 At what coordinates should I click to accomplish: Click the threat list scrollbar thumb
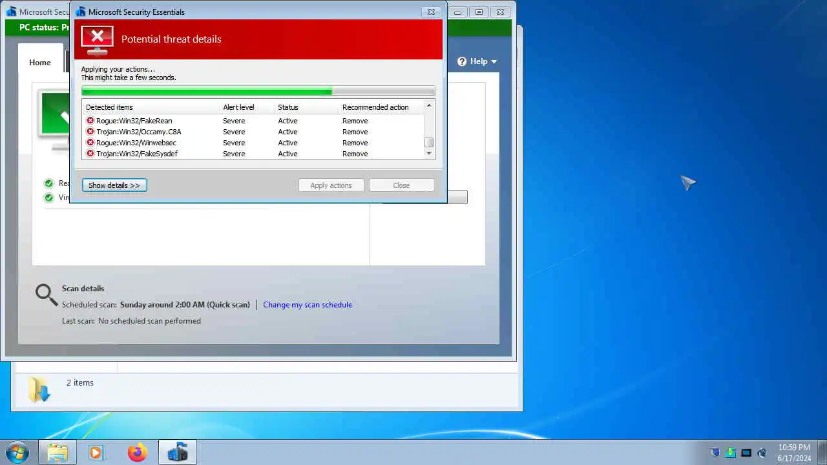pos(428,143)
